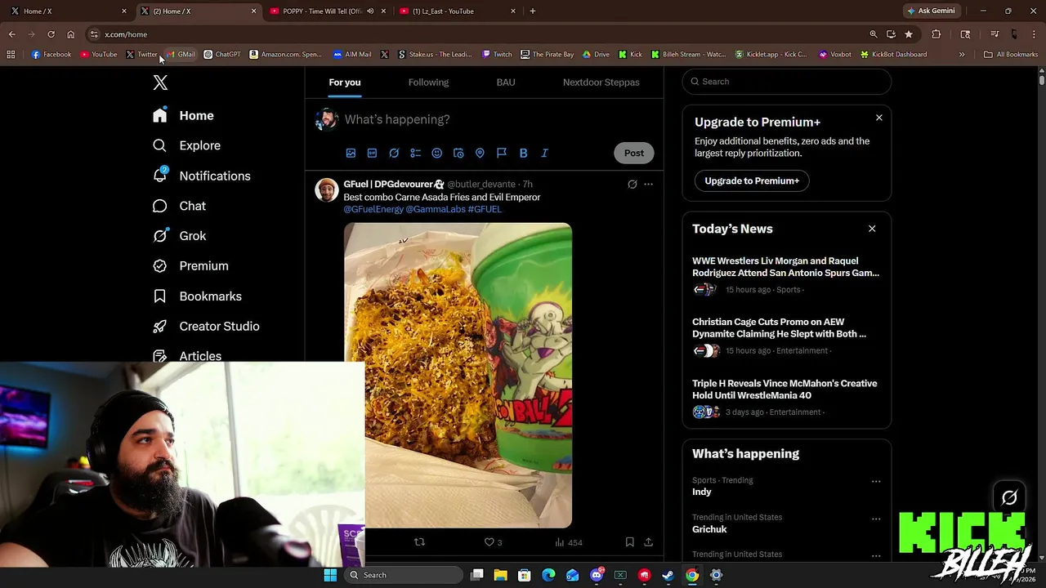The image size is (1046, 588).
Task: Close the Today's News panel
Action: [x=872, y=229]
